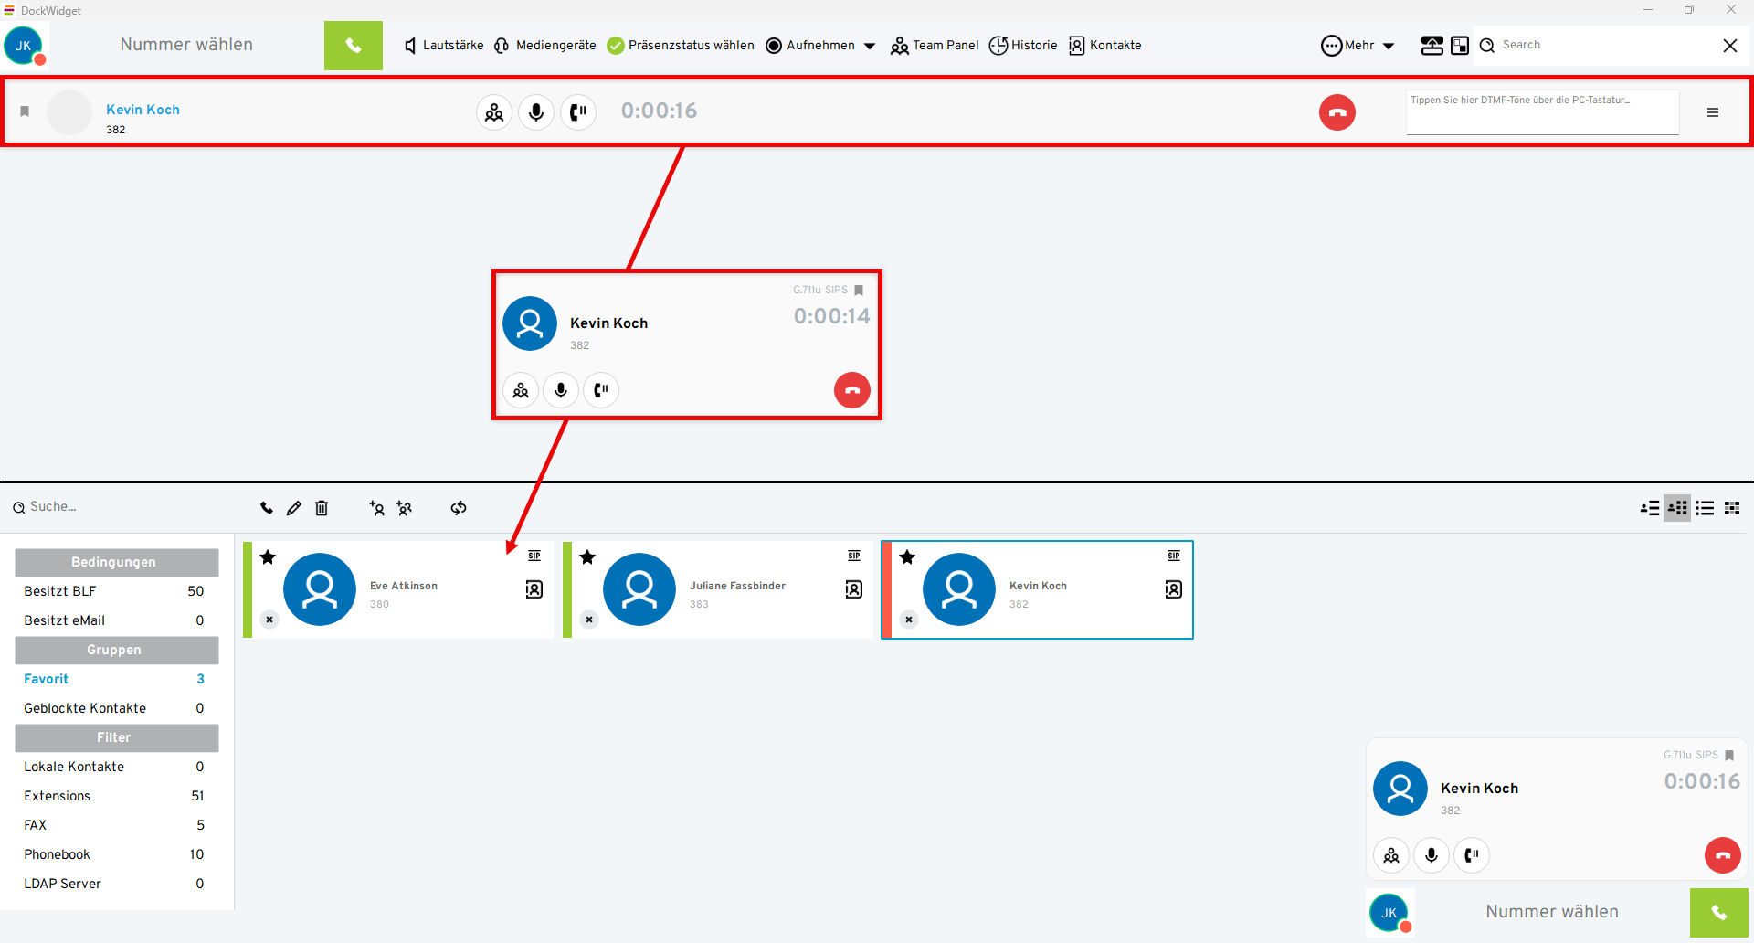Open the hamburger menu in the call bar
The height and width of the screenshot is (943, 1754).
pyautogui.click(x=1713, y=112)
